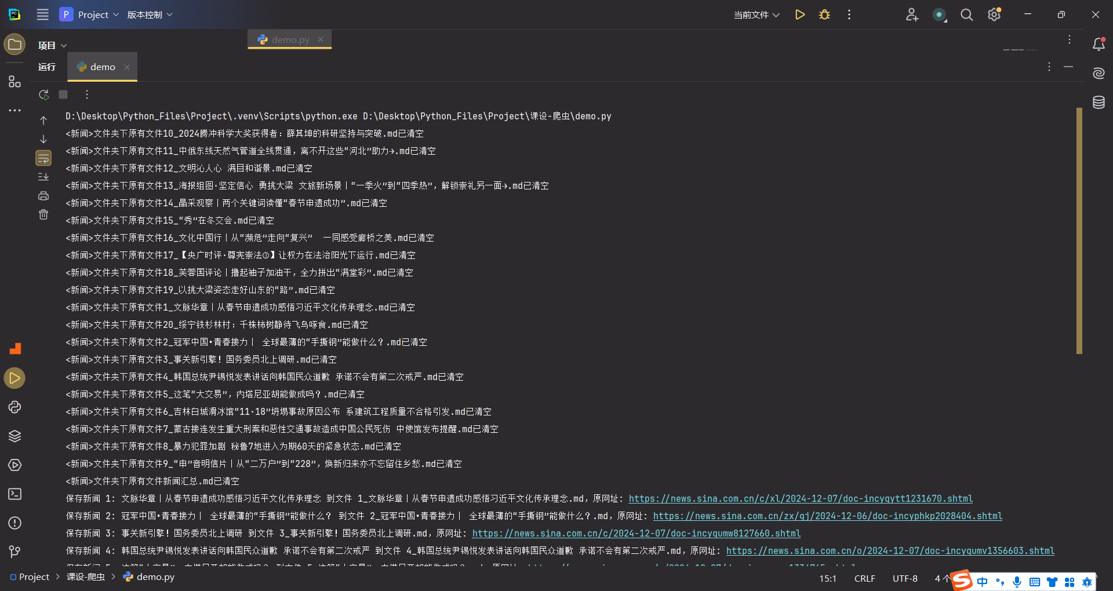
Task: Open the Python Console tool window
Action: coord(14,407)
